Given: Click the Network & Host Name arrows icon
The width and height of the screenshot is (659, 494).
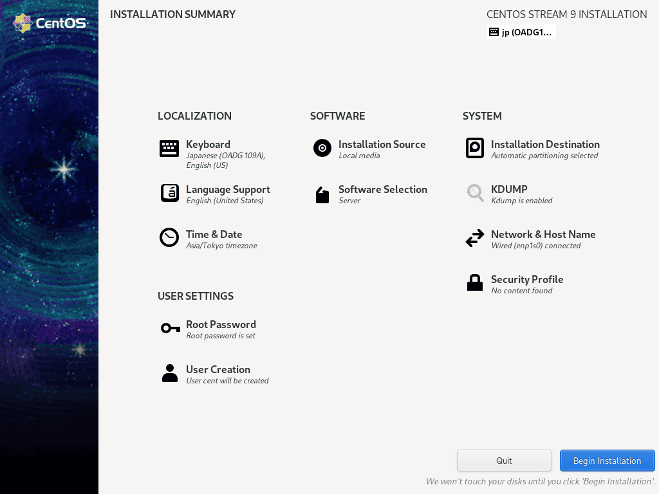Looking at the screenshot, I should tap(475, 238).
